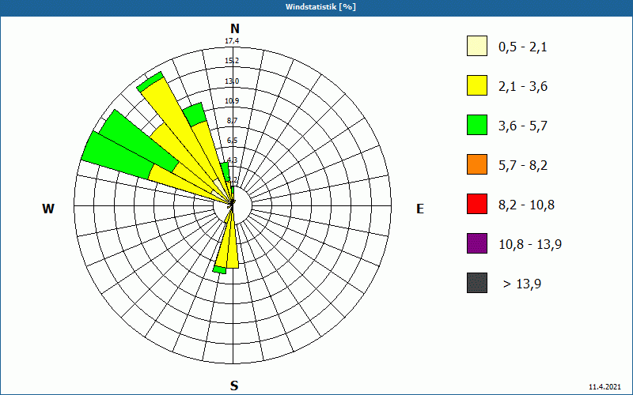Click the white center circle of the wind rose
The image size is (633, 395).
click(233, 205)
